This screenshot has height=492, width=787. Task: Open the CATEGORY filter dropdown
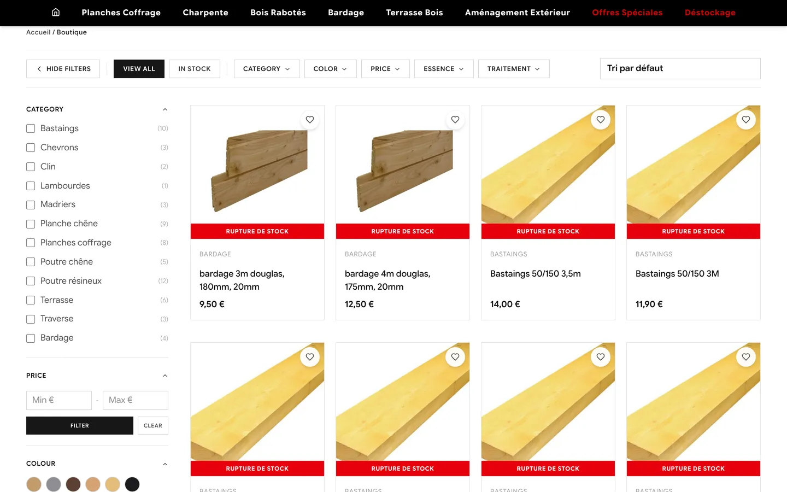[x=267, y=69]
